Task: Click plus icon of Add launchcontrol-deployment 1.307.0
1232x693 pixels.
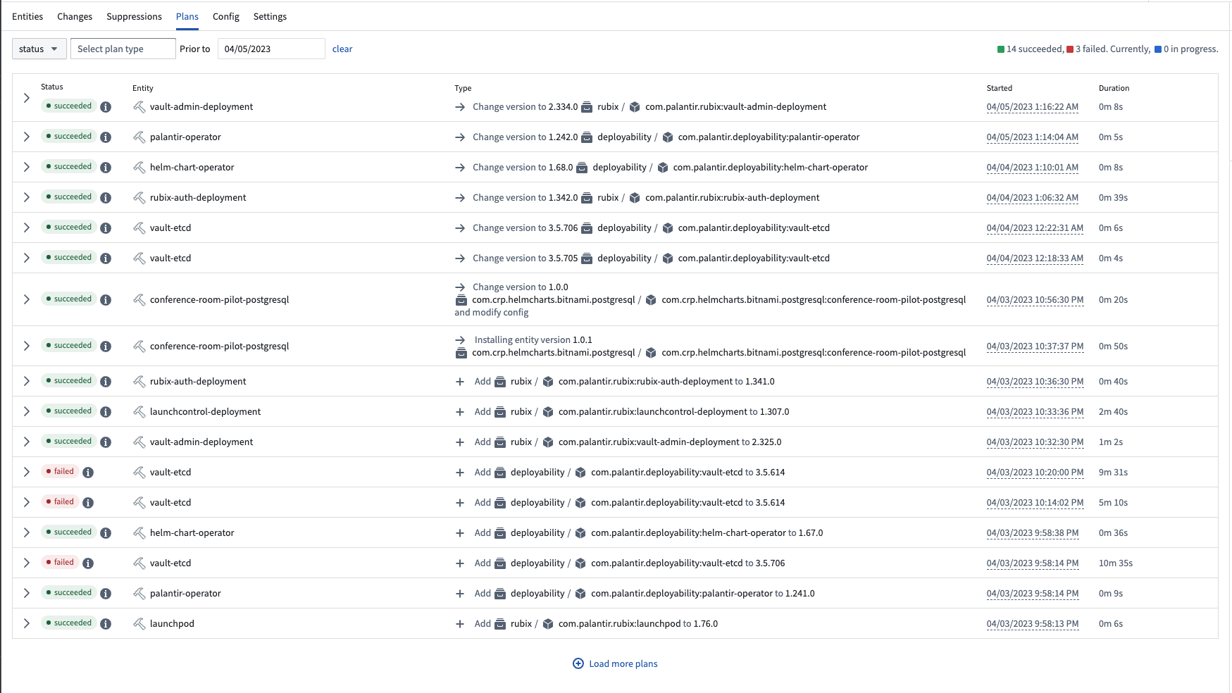Action: point(460,412)
